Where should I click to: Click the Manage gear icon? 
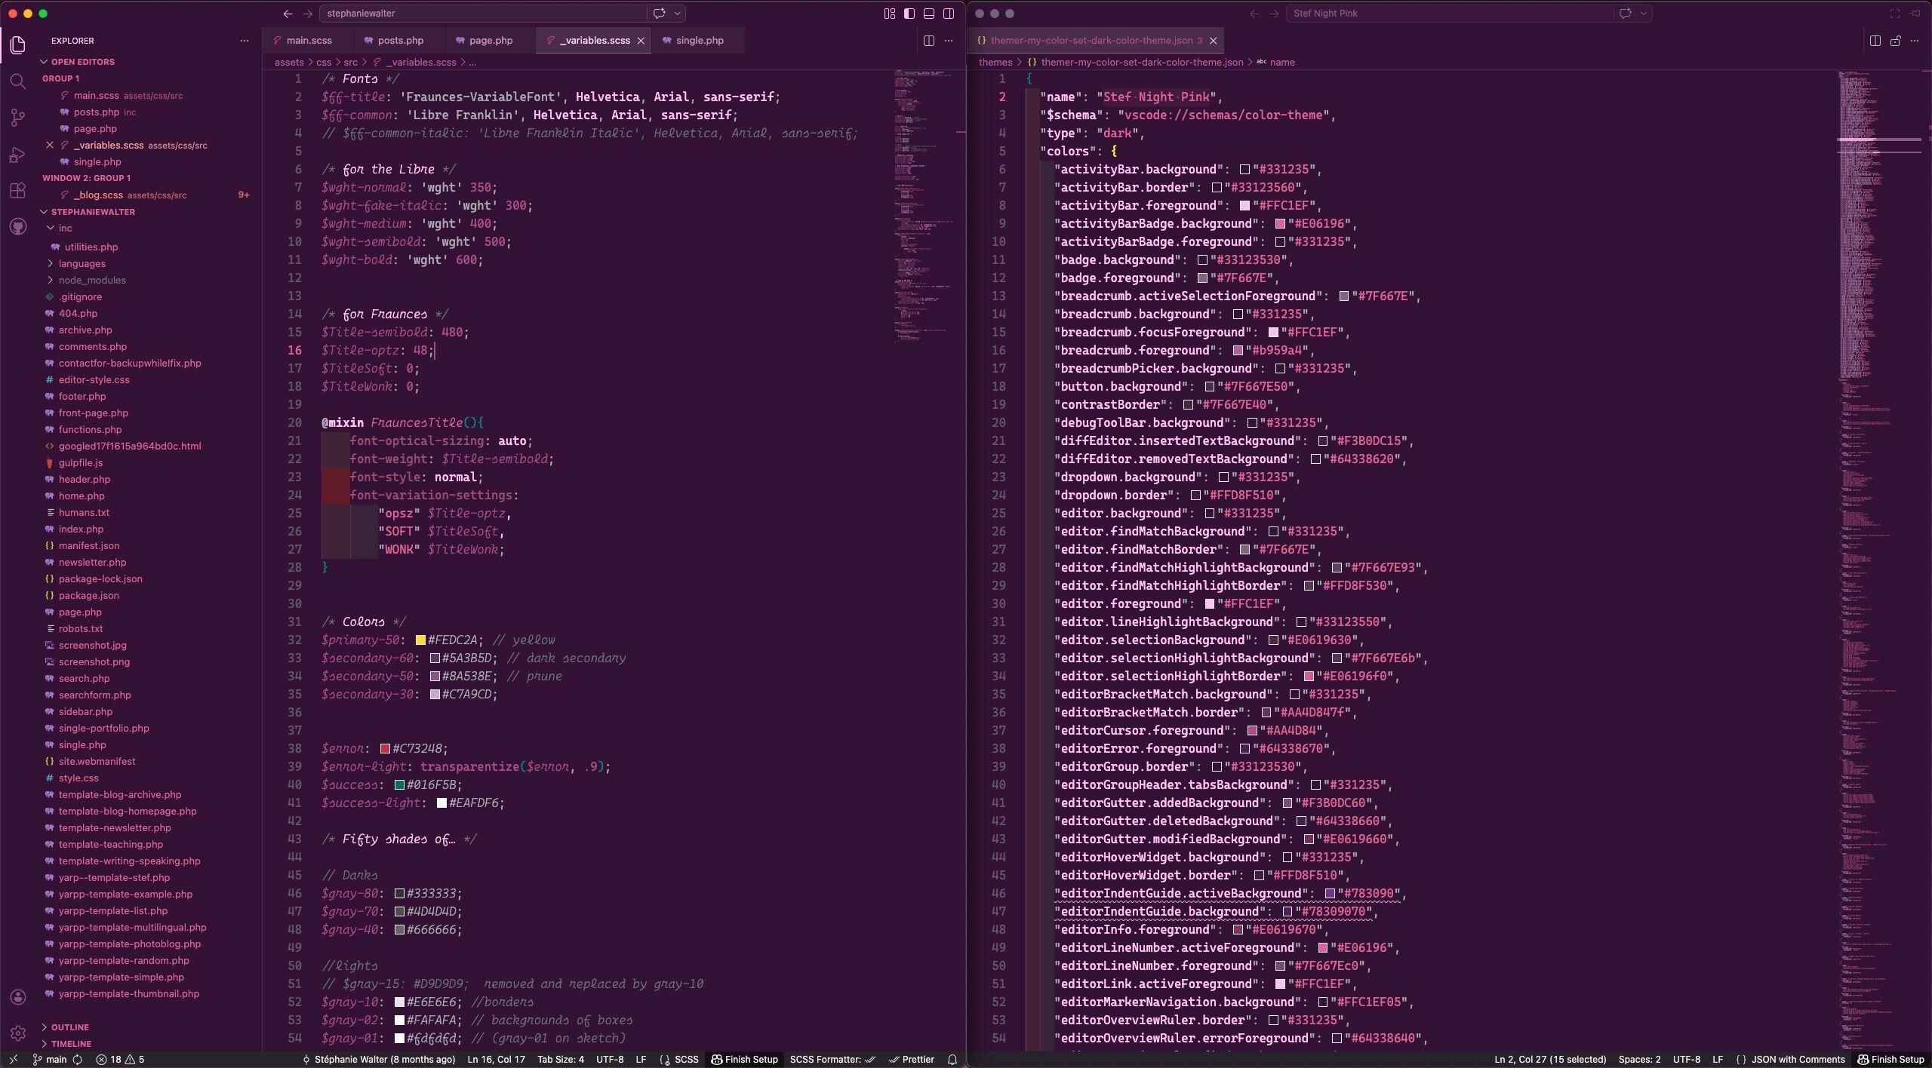click(x=18, y=1033)
